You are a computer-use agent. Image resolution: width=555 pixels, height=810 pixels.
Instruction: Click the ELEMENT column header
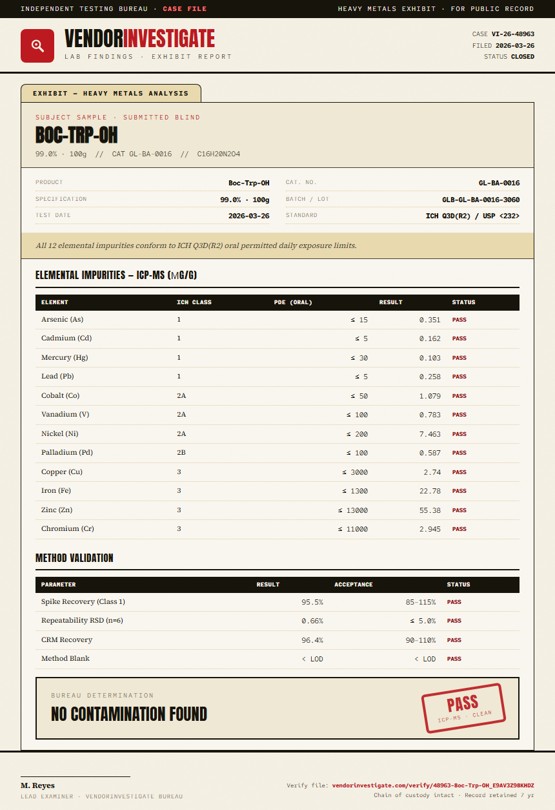pyautogui.click(x=55, y=302)
